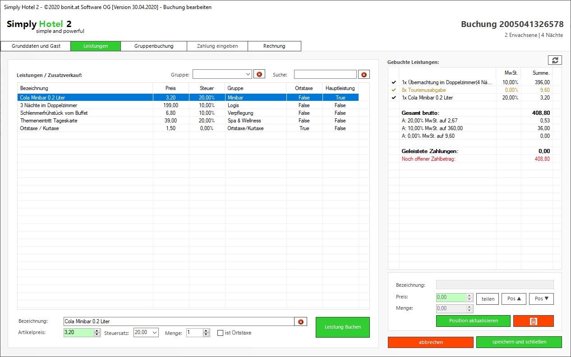
Task: Toggle checkmark next to Tourismusabgabe
Action: click(394, 90)
